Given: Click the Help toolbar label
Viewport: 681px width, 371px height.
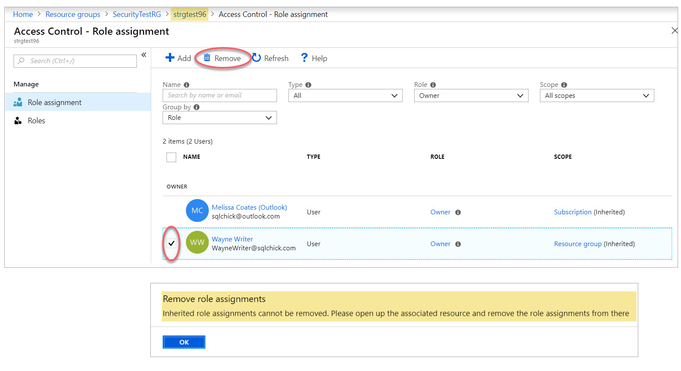Looking at the screenshot, I should coord(319,58).
